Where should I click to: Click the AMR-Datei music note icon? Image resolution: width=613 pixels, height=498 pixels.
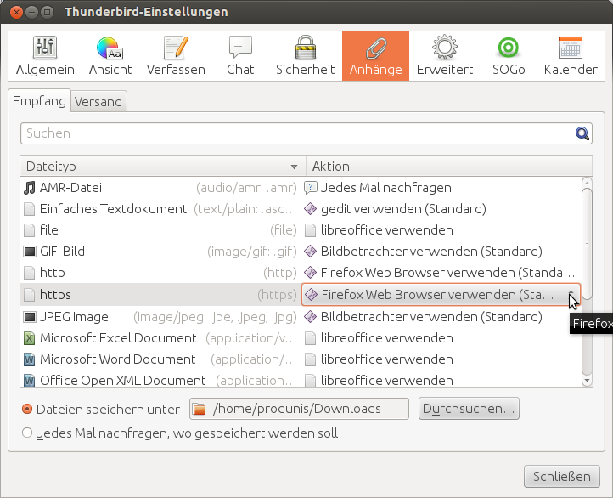[x=30, y=188]
